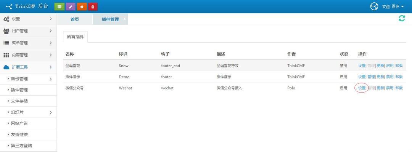
Task: Close the 插件管理 tab with its x
Action: (x=124, y=19)
